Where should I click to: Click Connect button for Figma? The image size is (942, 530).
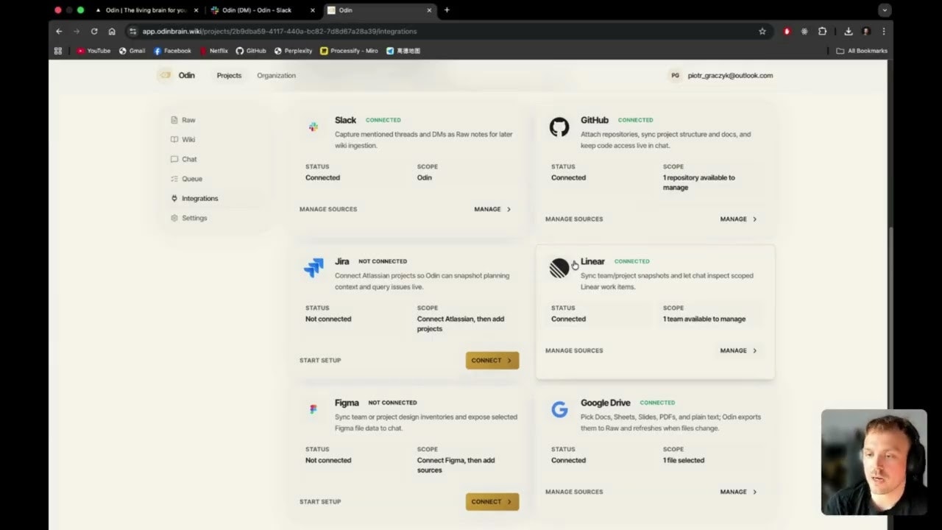[492, 501]
